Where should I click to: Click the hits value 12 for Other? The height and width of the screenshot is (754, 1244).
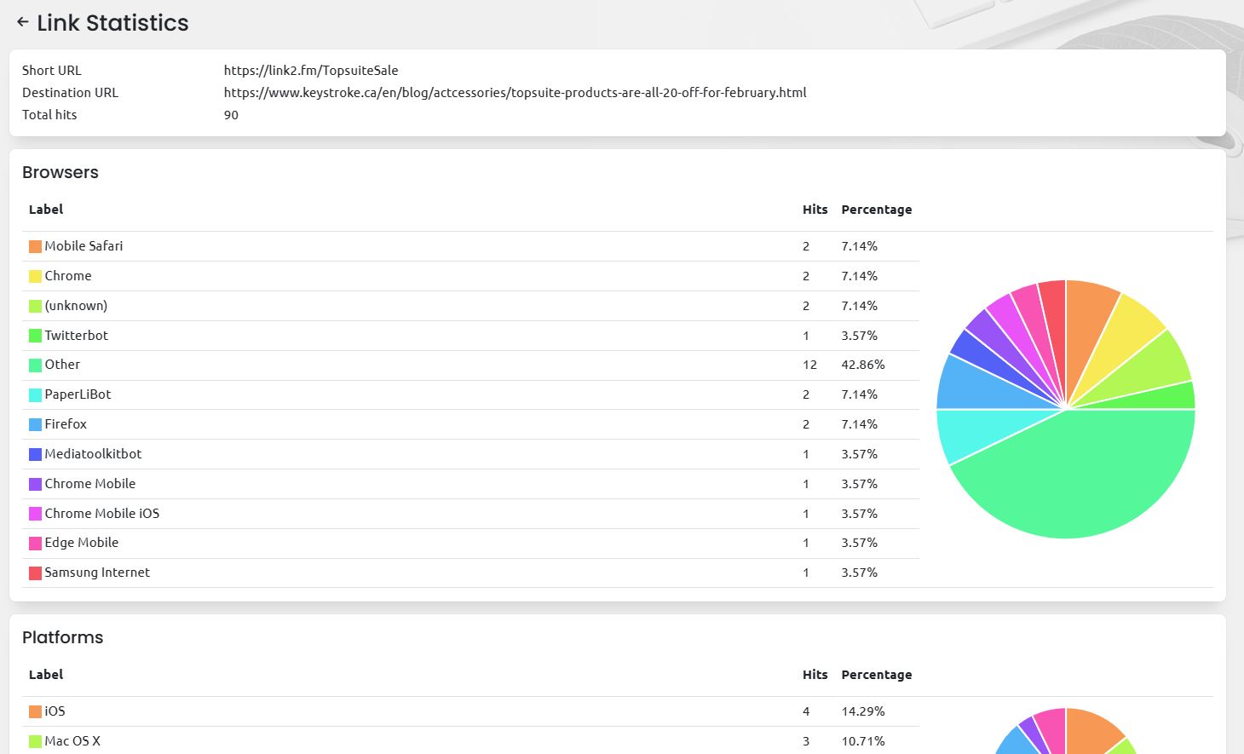[x=809, y=365]
